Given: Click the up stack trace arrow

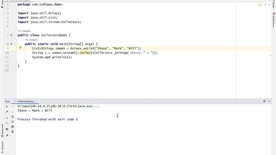Looking at the screenshot, I should tap(13, 107).
